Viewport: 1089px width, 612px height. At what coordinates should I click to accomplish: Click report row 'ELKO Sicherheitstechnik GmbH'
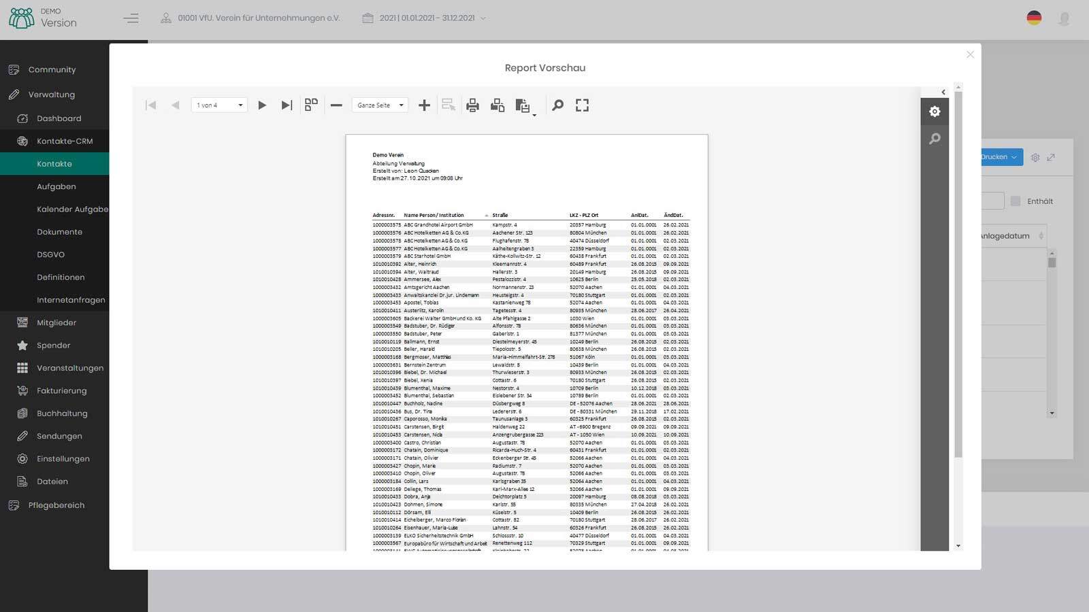point(530,536)
